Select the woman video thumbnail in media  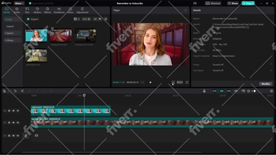(x=36, y=35)
